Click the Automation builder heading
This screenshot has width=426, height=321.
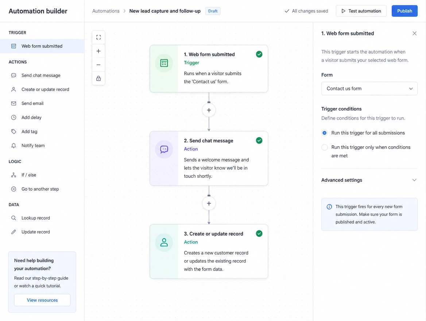38,11
